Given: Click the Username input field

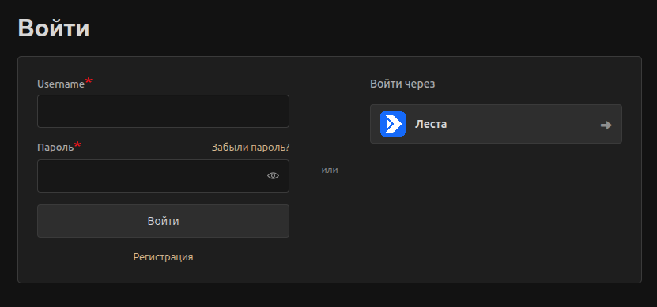Looking at the screenshot, I should pos(163,111).
